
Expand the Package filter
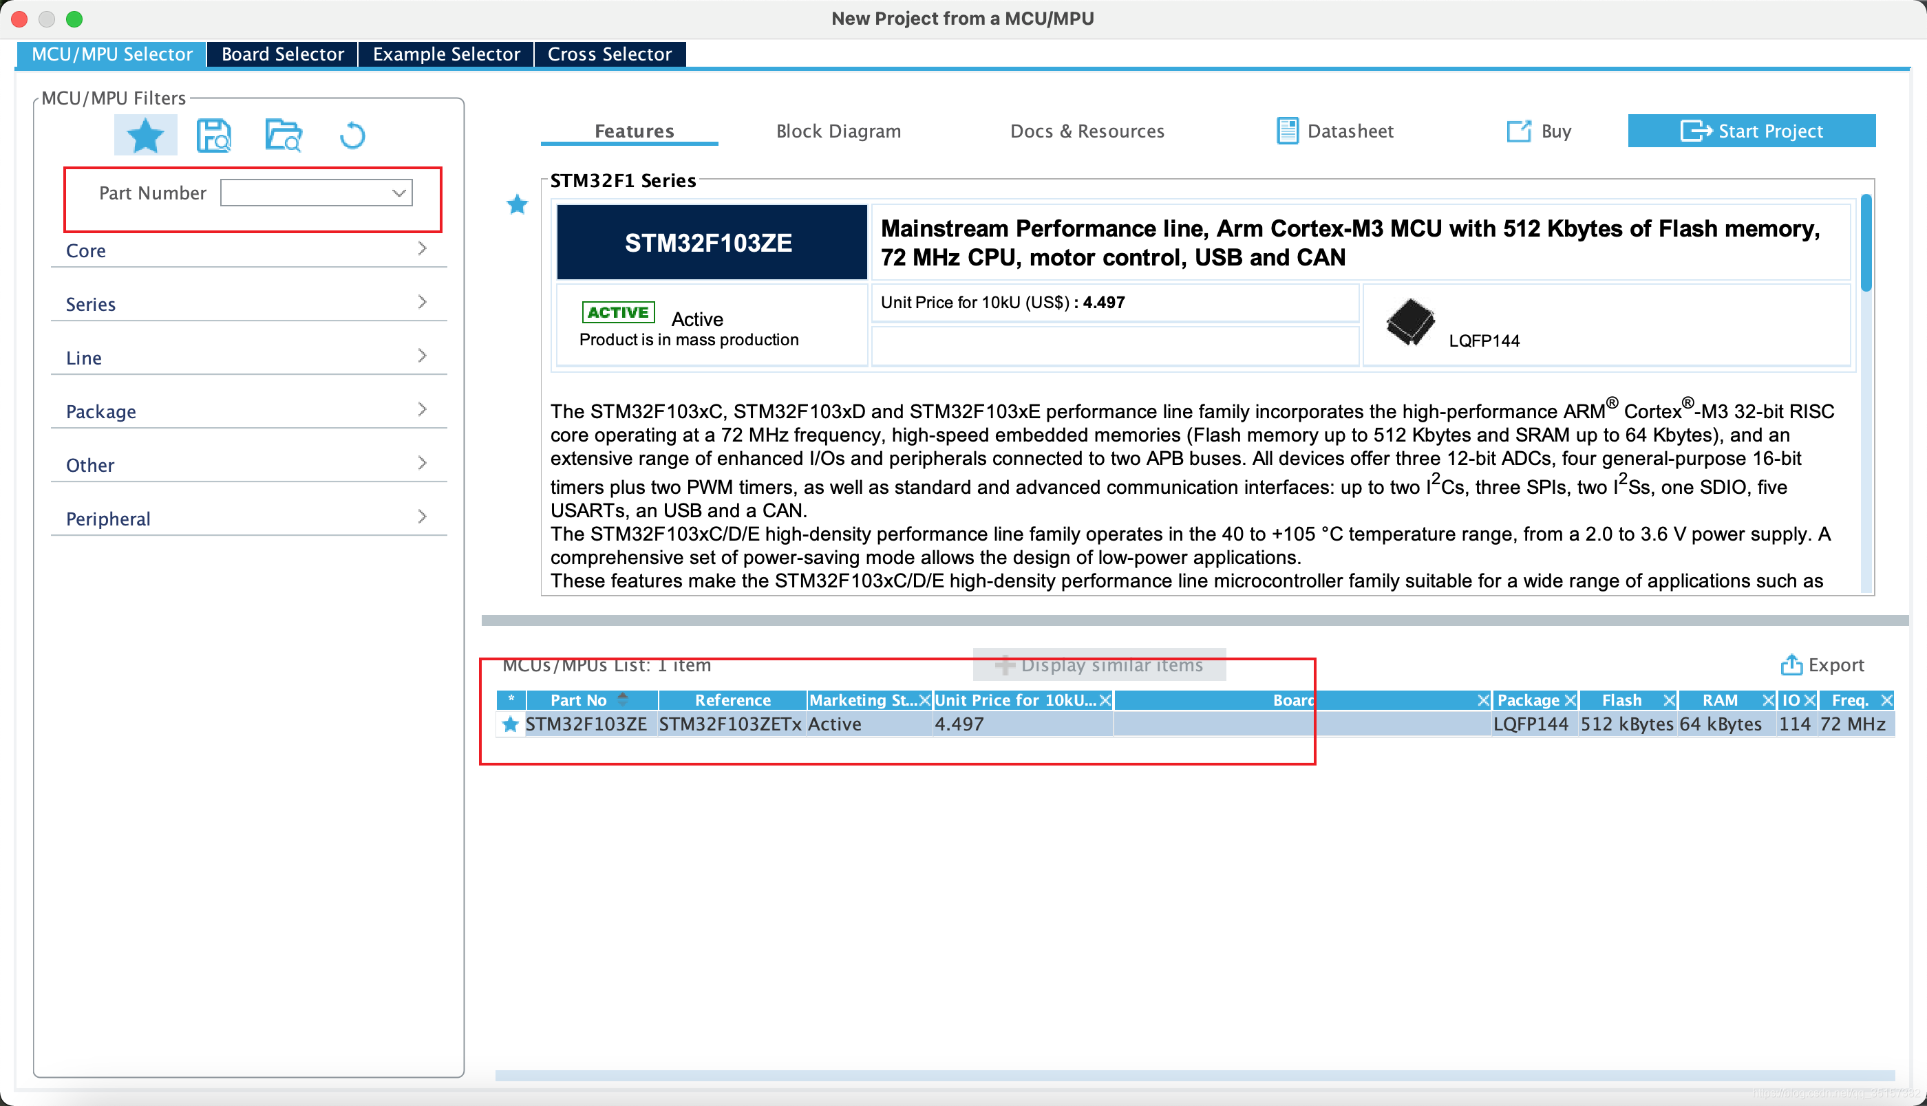tap(248, 411)
